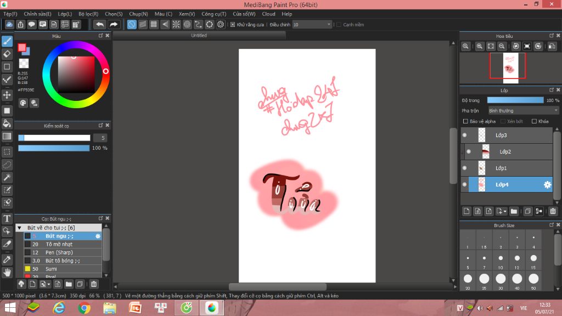Select the Lasso selection tool
The image size is (562, 316).
tap(7, 165)
